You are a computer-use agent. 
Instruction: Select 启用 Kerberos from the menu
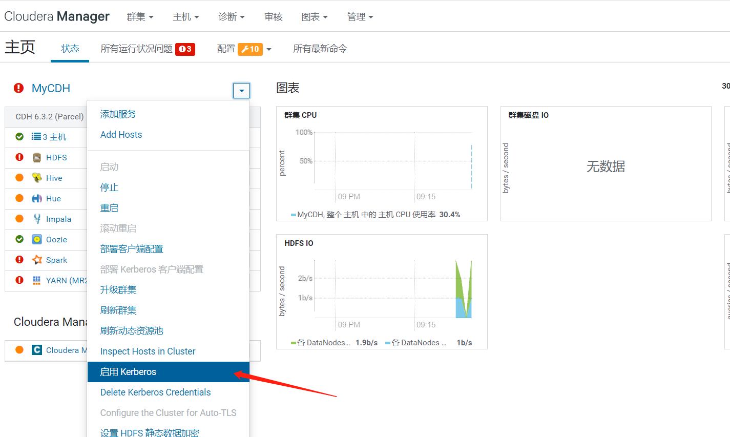point(128,372)
